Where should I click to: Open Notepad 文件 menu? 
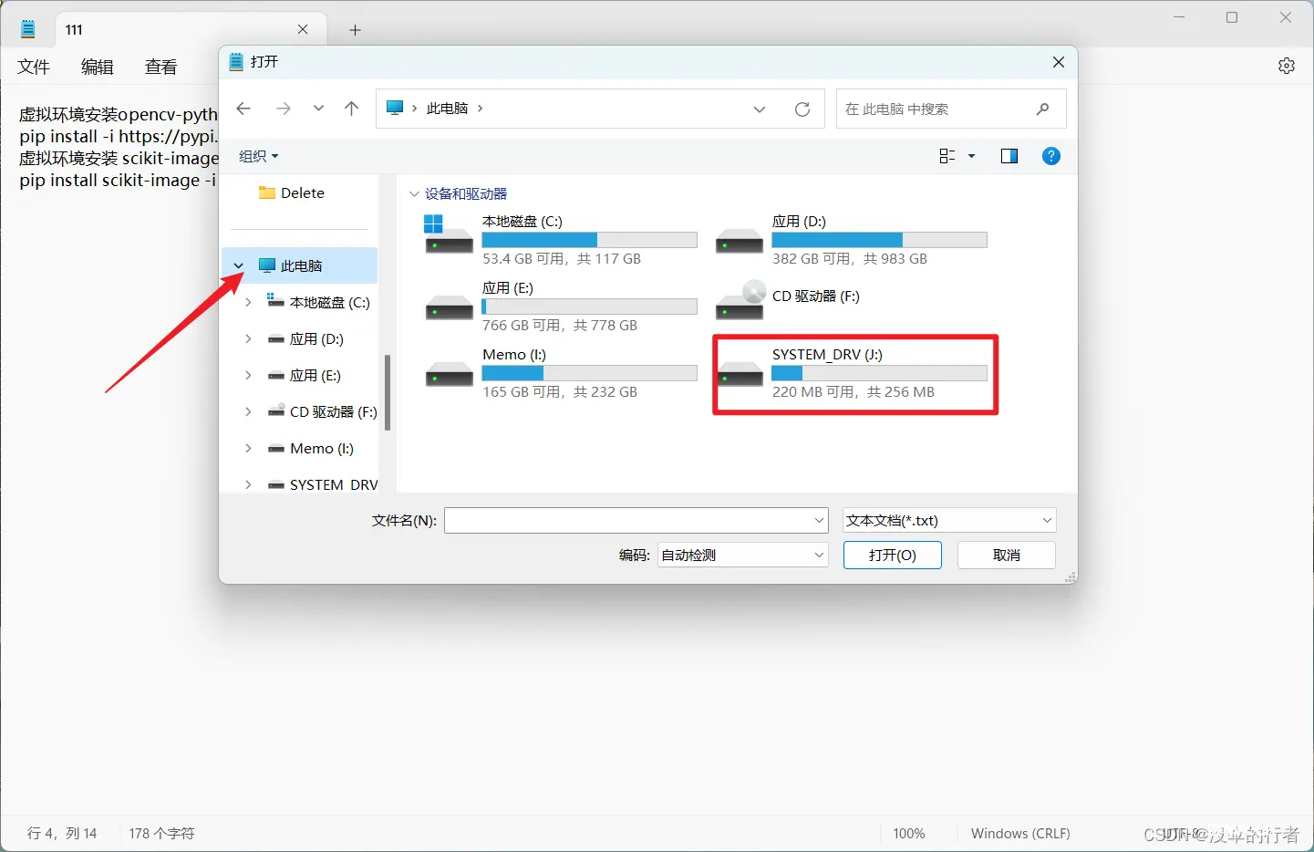[x=34, y=67]
